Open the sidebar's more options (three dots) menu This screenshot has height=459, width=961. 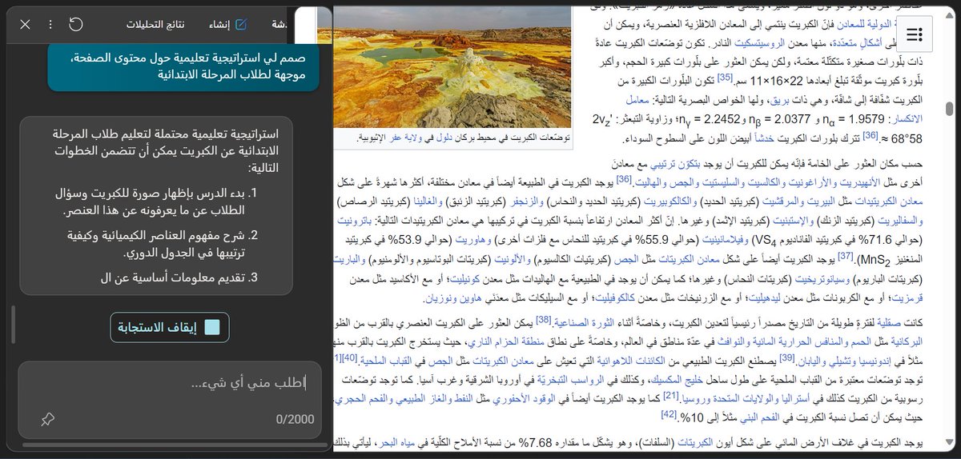[x=50, y=24]
